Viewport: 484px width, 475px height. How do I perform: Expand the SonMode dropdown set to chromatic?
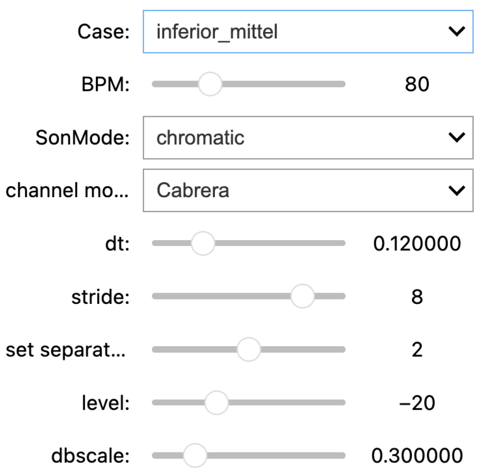[299, 138]
